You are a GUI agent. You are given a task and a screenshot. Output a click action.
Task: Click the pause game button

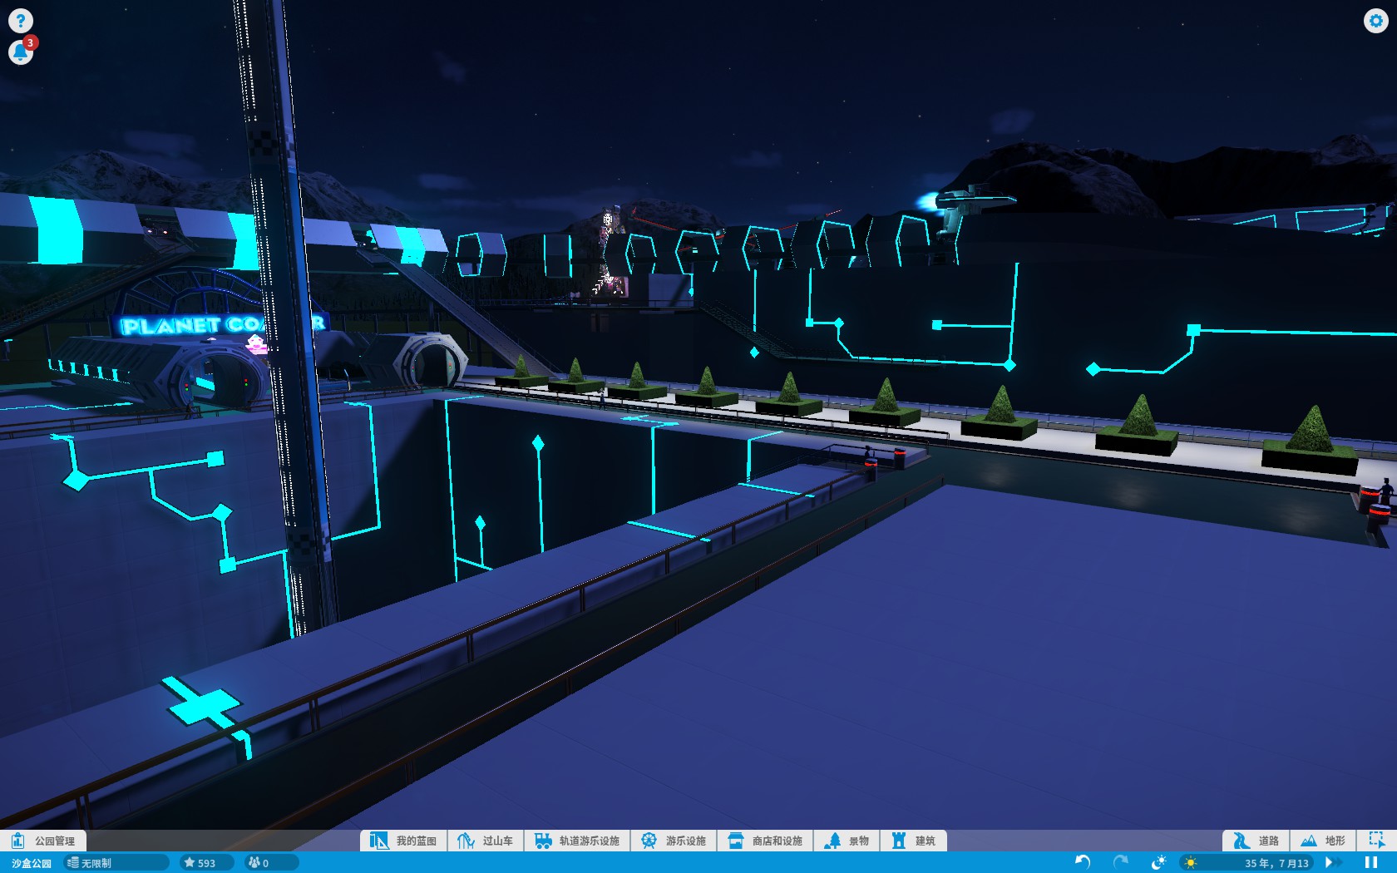[x=1371, y=862]
